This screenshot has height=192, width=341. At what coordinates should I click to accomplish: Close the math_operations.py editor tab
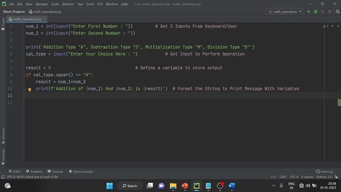44,19
